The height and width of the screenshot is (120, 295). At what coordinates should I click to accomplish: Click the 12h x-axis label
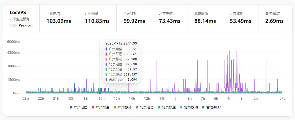point(147,99)
